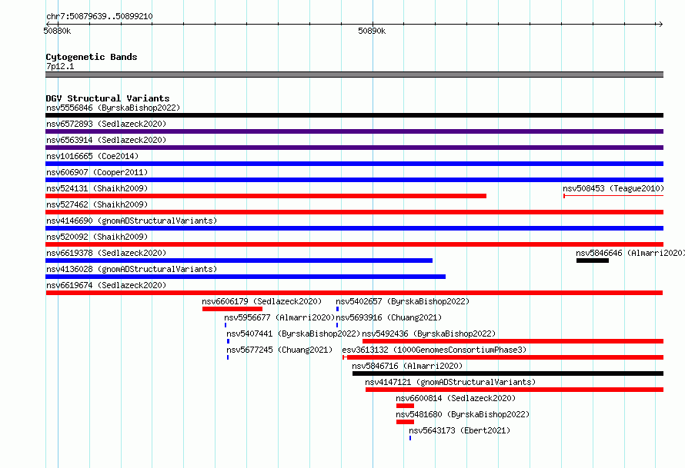Select the red bar under nsv6600814

pos(405,406)
